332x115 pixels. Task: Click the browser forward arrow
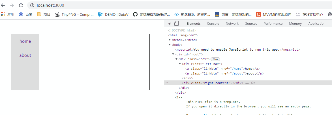tap(12, 5)
